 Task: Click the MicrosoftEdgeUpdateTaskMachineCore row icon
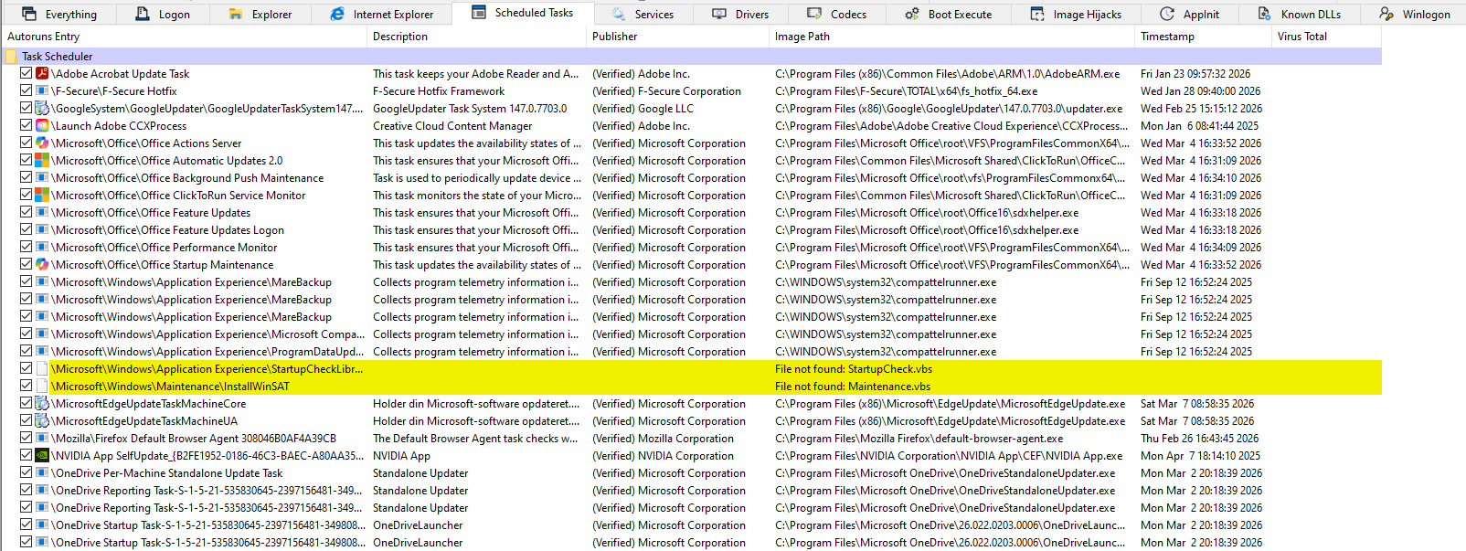[42, 403]
